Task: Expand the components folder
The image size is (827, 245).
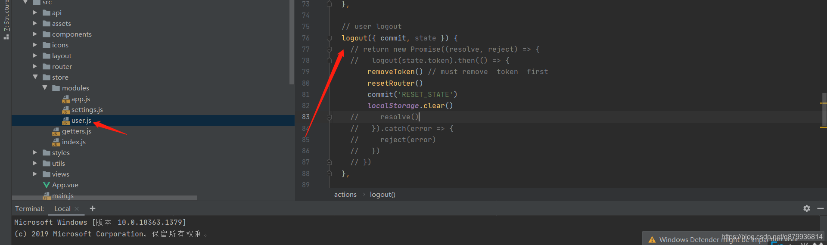Action: [35, 34]
